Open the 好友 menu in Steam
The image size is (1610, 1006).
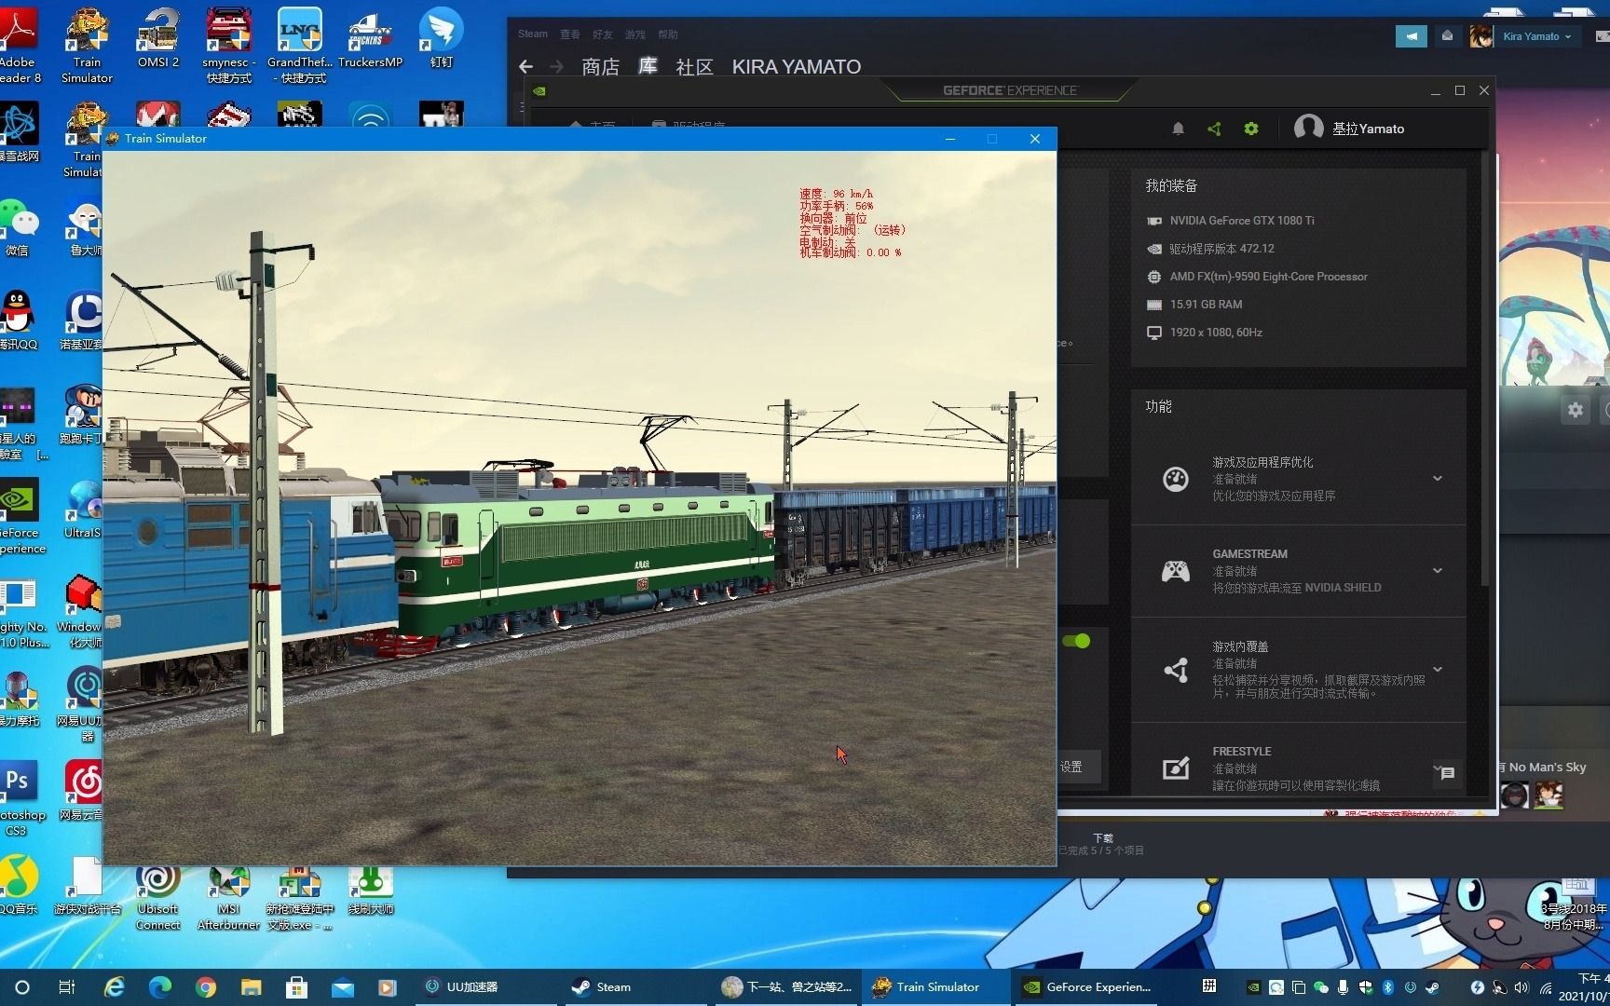[x=603, y=34]
